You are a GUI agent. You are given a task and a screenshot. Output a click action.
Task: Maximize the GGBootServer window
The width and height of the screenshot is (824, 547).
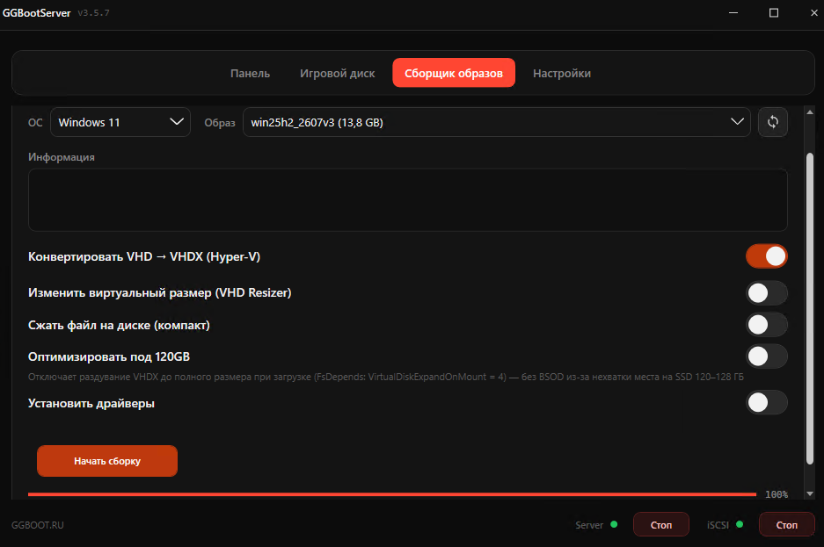(774, 12)
